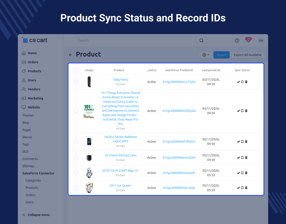Open the help question mark icon

(237, 40)
